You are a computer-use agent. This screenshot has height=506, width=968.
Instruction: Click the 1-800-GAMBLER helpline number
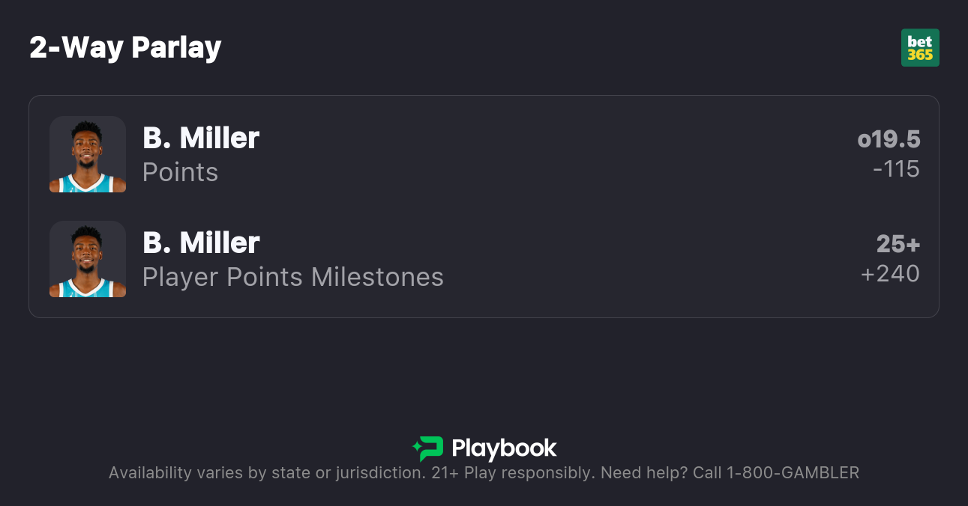[x=793, y=473]
